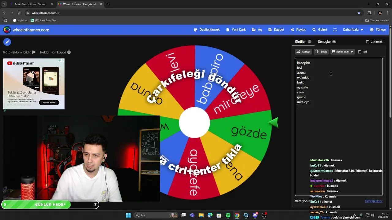Select the Wheel of Names browser tab
The image size is (392, 220).
(80, 4)
